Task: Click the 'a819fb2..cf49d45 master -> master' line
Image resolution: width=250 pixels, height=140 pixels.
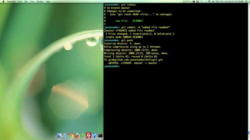Action: click(133, 63)
